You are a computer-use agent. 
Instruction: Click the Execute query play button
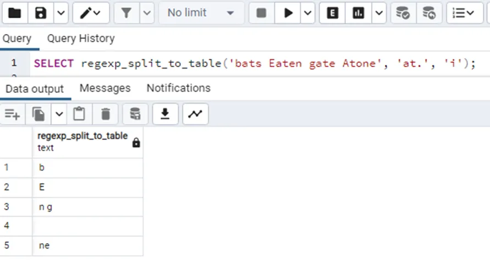(x=288, y=13)
